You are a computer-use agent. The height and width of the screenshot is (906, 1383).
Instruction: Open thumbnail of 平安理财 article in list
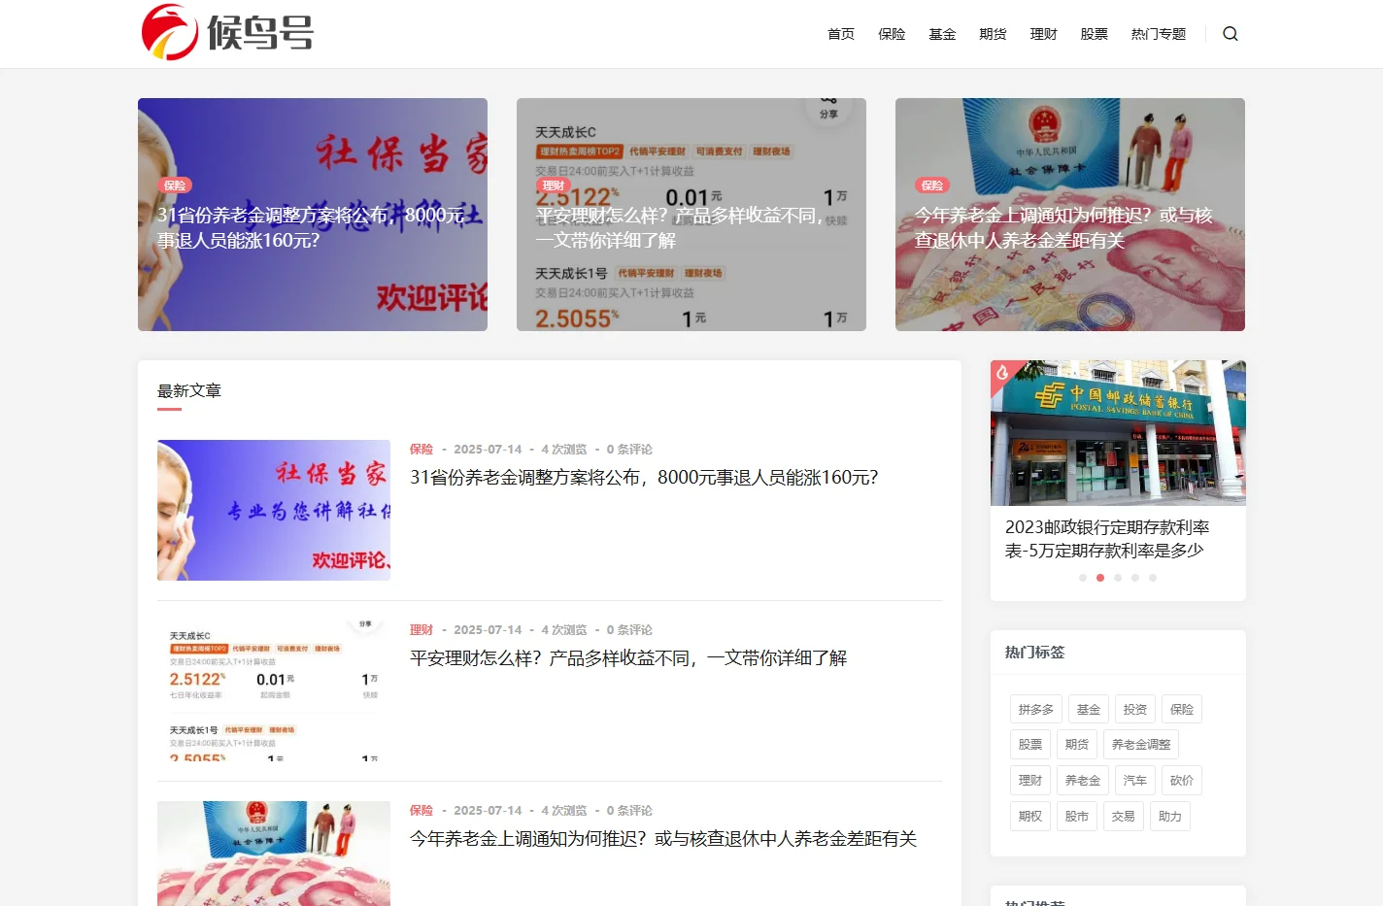coord(274,690)
